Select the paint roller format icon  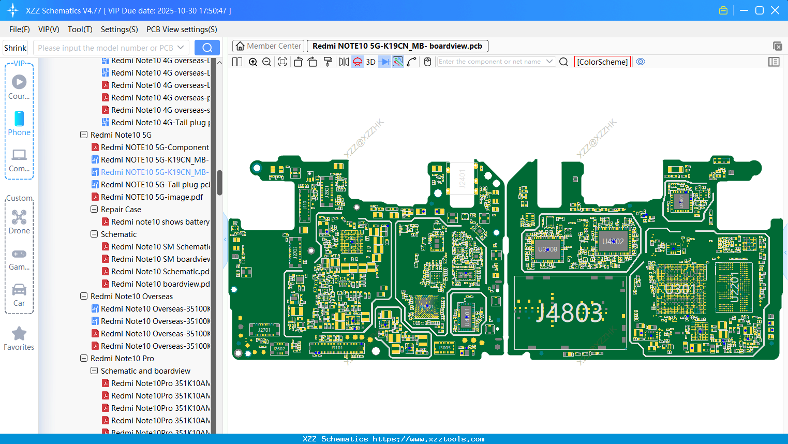(x=328, y=62)
